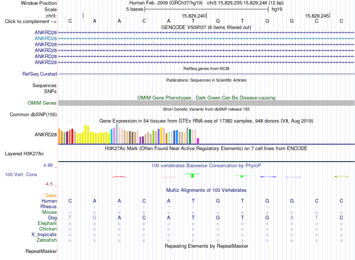Image resolution: width=355 pixels, height=260 pixels.
Task: Open Common dbSNP(155) track settings label
Action: [x=33, y=114]
